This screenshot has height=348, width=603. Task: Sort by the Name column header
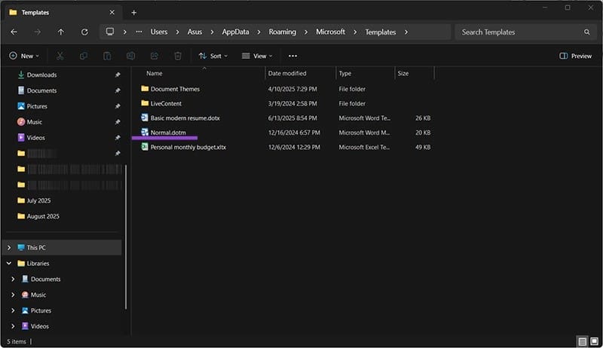155,73
